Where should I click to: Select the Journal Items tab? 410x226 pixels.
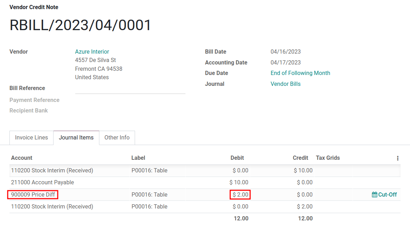[76, 138]
